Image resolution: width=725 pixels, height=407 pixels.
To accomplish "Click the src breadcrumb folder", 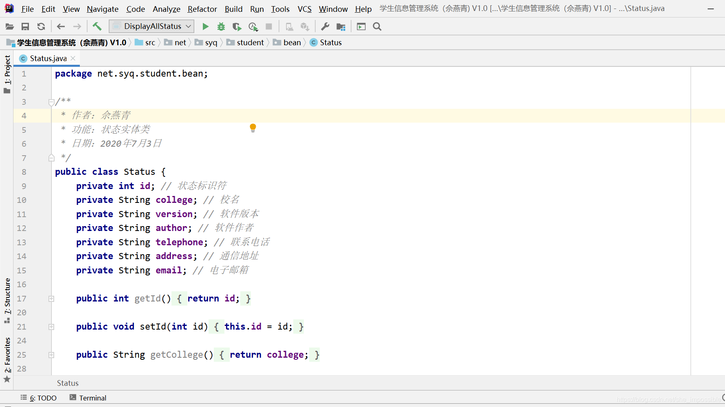I will pos(145,42).
